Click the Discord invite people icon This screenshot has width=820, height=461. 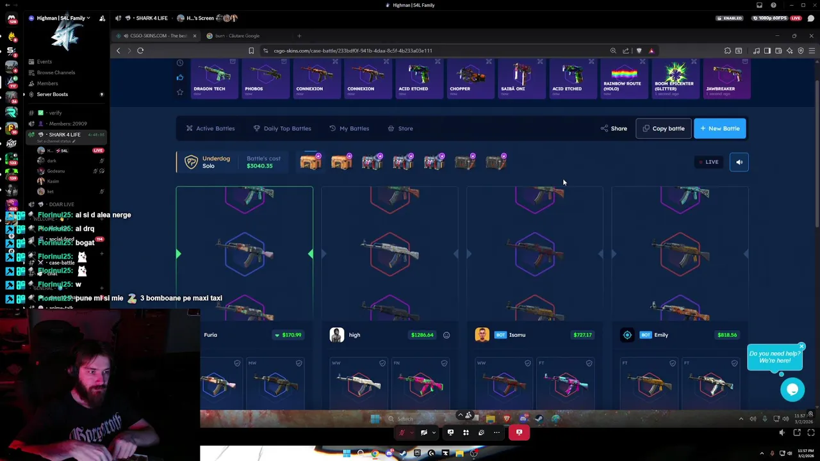pyautogui.click(x=102, y=18)
